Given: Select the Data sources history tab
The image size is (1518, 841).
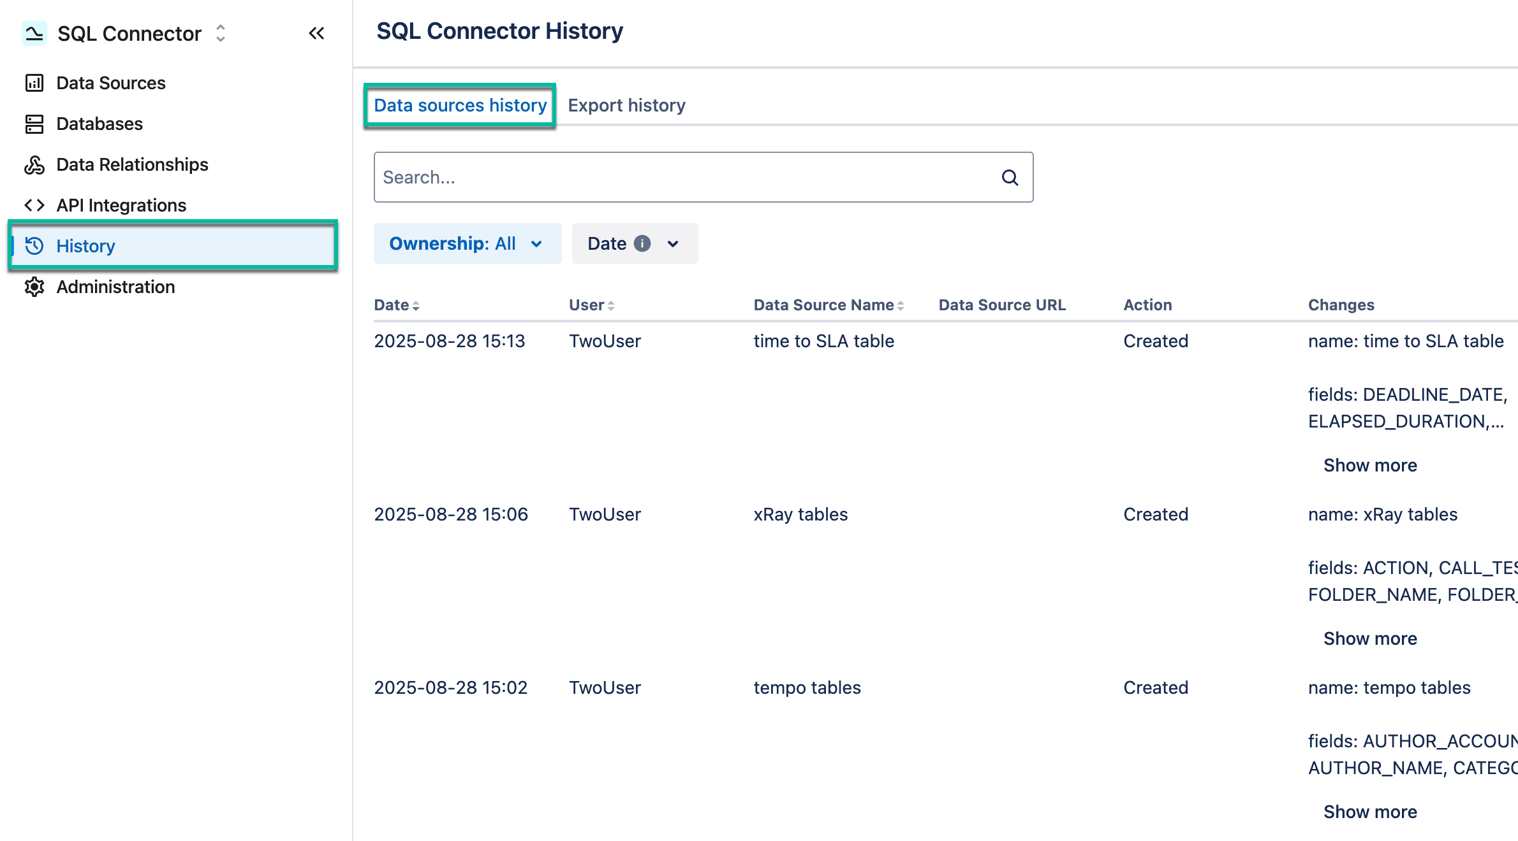Looking at the screenshot, I should [459, 105].
